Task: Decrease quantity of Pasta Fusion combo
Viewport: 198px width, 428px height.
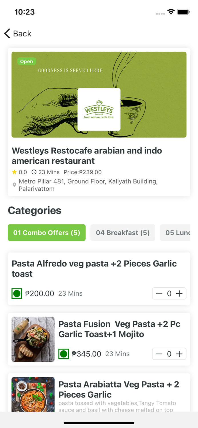Action: [x=159, y=354]
